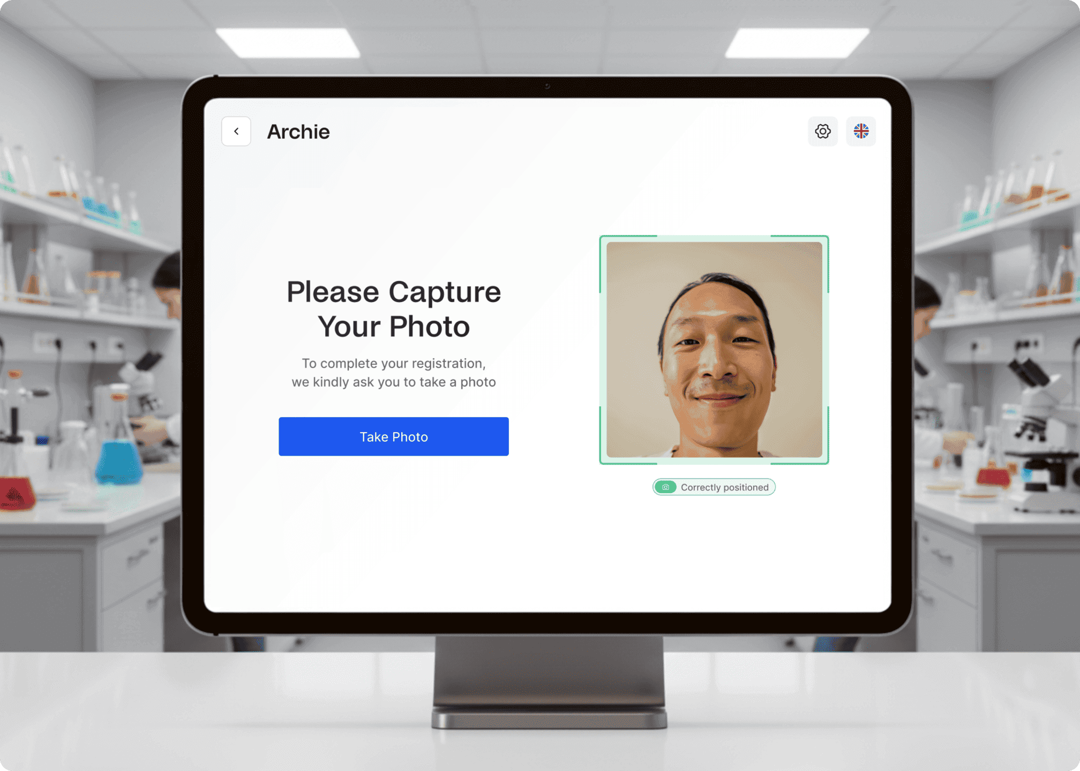The width and height of the screenshot is (1080, 771).
Task: Click Take Photo to complete registration
Action: pos(393,436)
